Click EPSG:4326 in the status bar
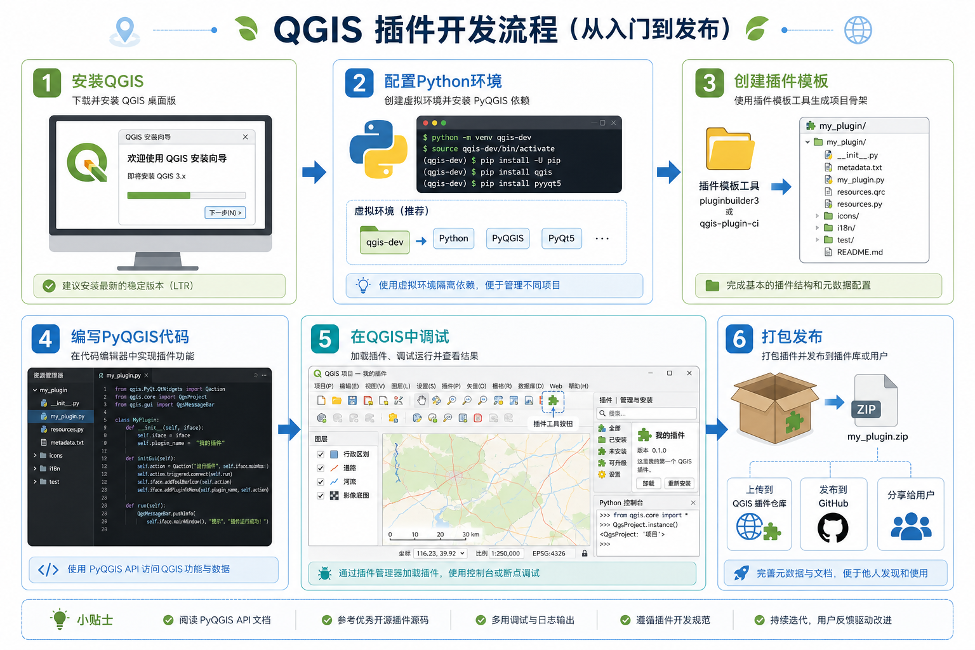Viewport: 975px width, 650px height. (x=549, y=554)
